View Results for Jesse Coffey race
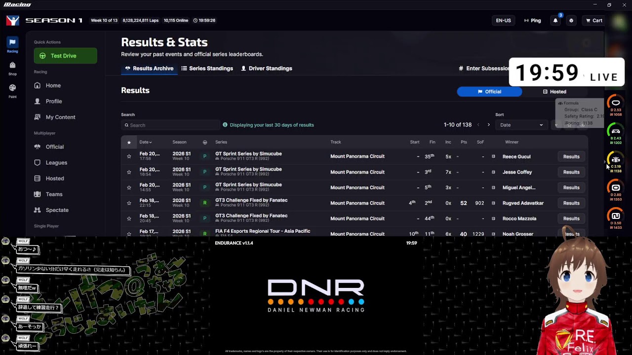The width and height of the screenshot is (632, 355). [x=571, y=172]
